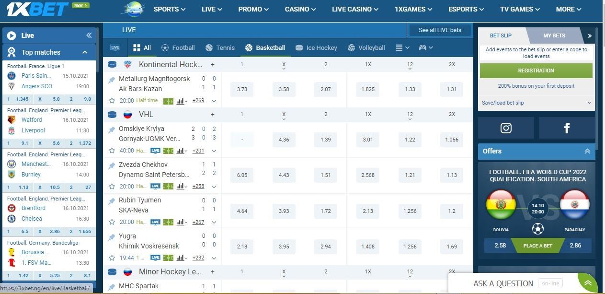605x294 pixels.
Task: Click the green REGISTRATION button
Action: click(x=536, y=71)
